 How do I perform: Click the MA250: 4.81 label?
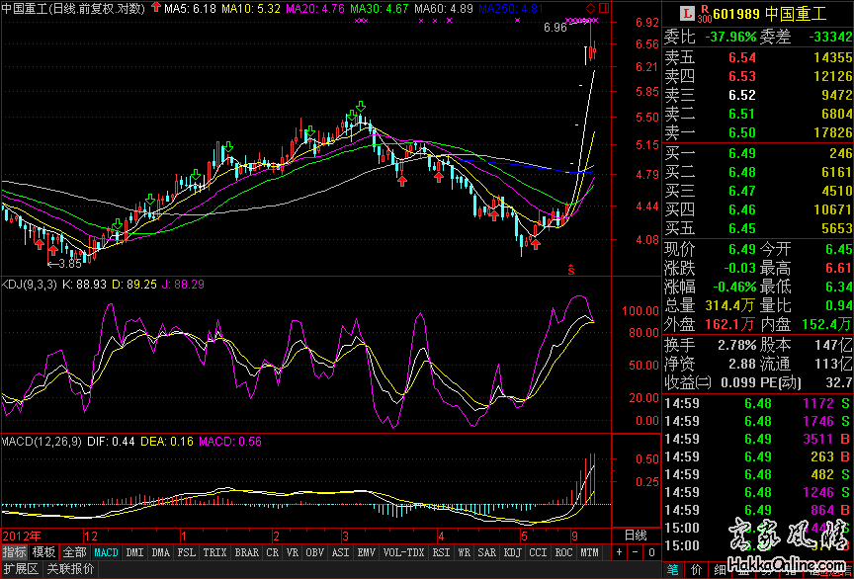click(511, 8)
